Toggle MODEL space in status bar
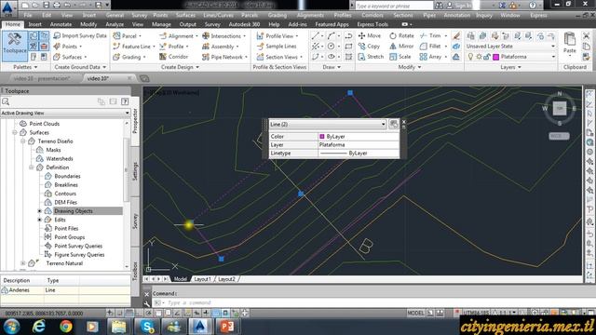596x335 pixels. [x=415, y=313]
